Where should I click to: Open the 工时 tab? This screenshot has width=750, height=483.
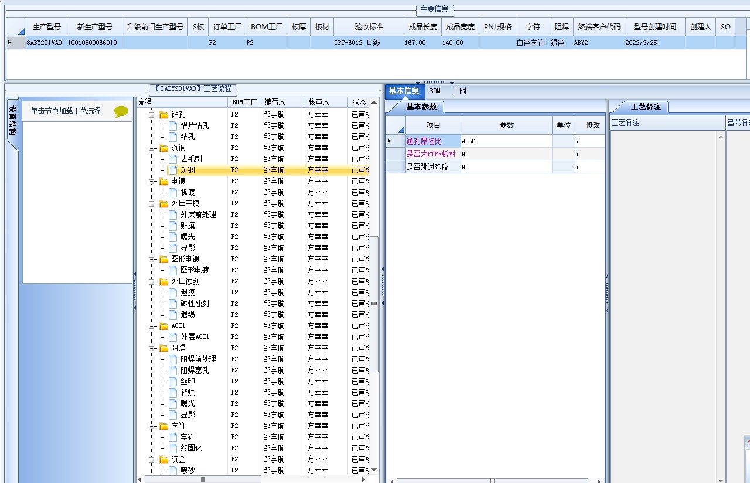pos(460,91)
